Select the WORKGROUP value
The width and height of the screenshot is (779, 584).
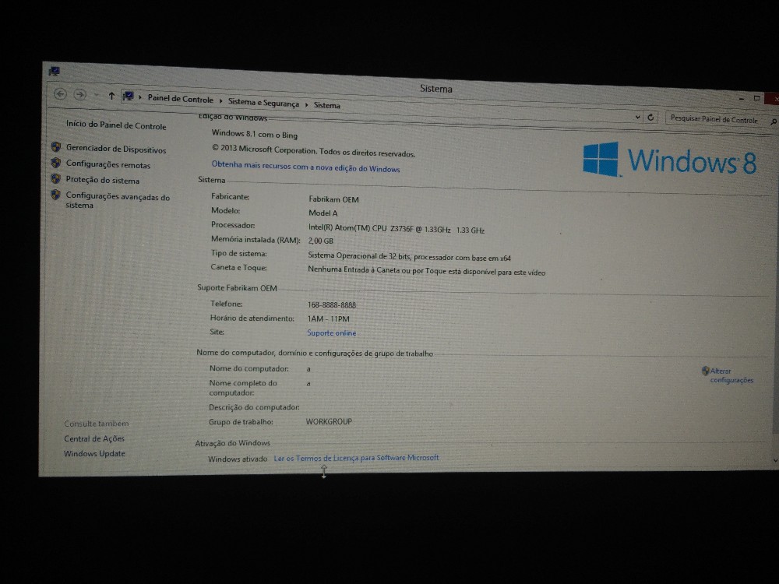point(329,421)
